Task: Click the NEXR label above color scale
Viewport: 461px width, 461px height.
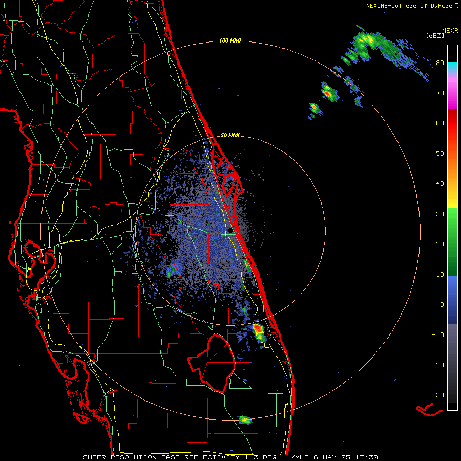Action: point(450,31)
